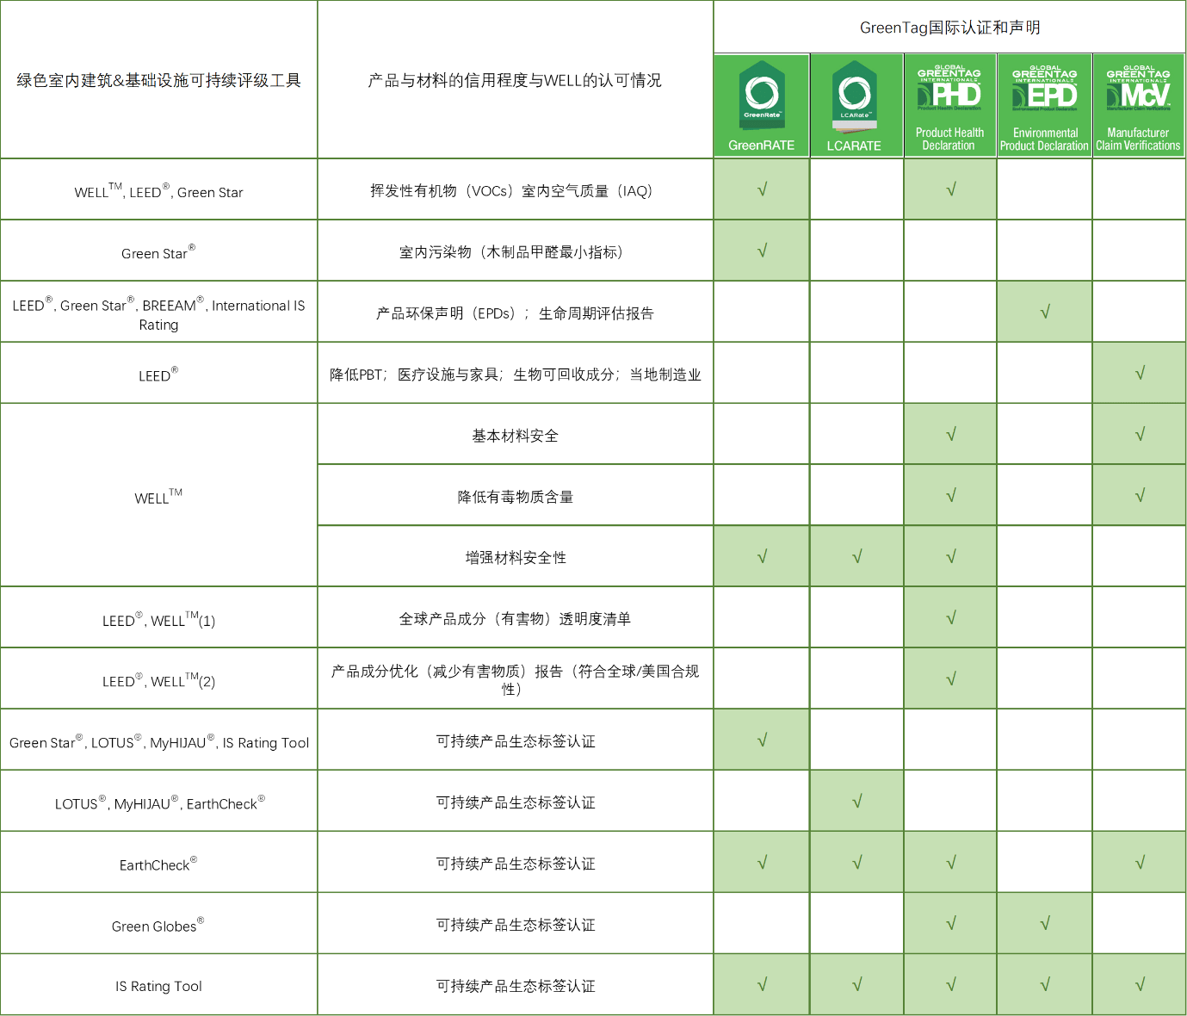Click PHD checkmark in the 基本材料安全 row
Image resolution: width=1187 pixels, height=1016 pixels.
point(951,434)
